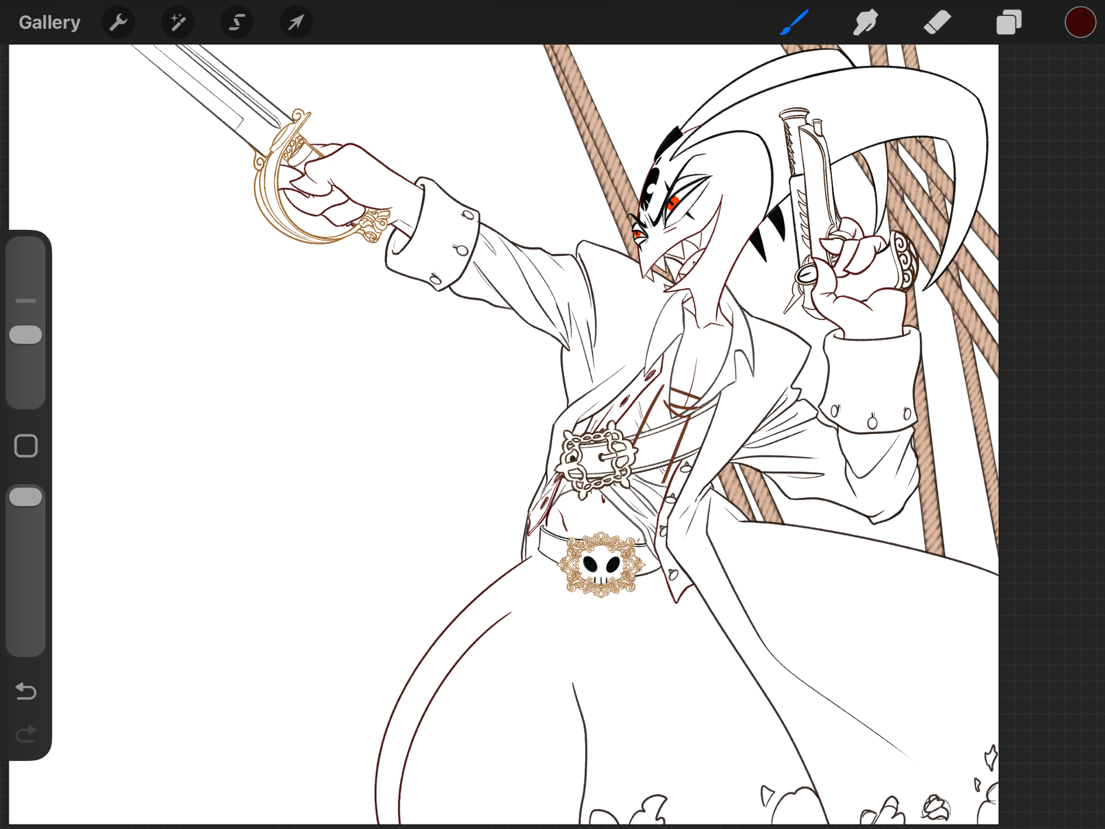Open the Adjustments magic wand menu
Viewport: 1105px width, 829px height.
click(178, 23)
